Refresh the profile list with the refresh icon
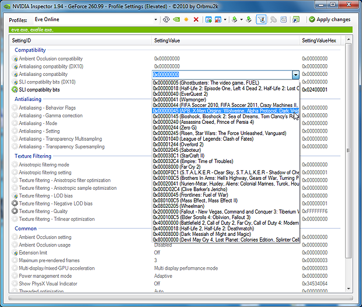The width and height of the screenshot is (362, 307). [x=166, y=20]
